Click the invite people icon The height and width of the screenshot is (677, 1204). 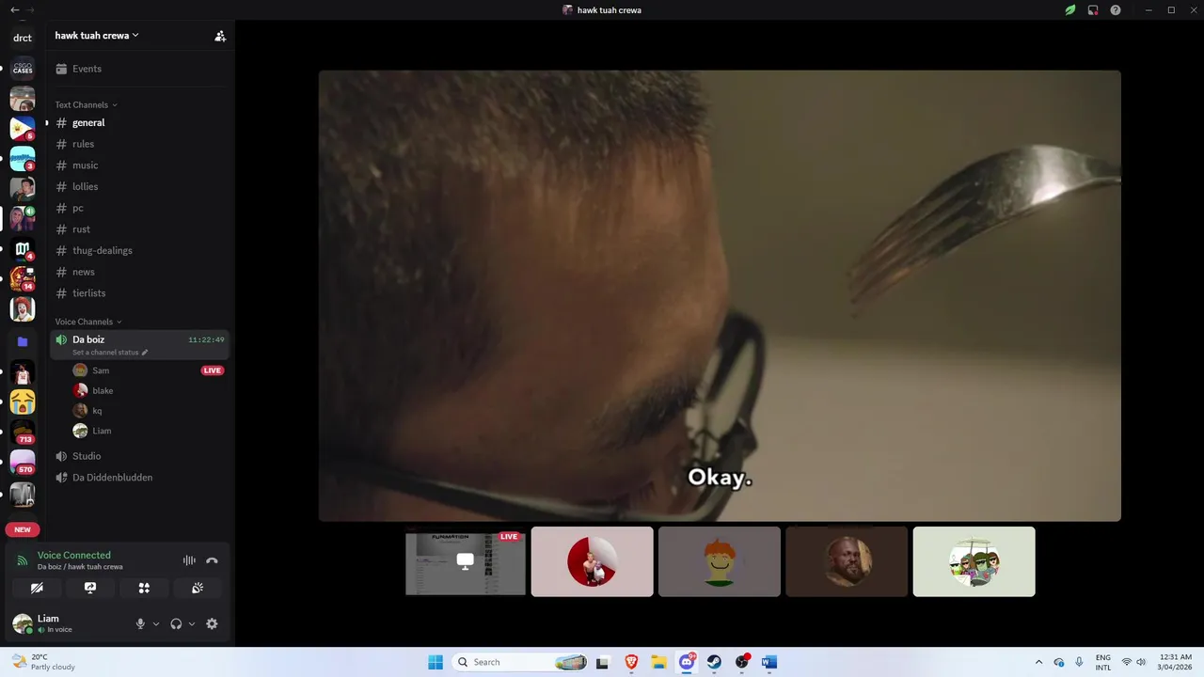point(220,36)
